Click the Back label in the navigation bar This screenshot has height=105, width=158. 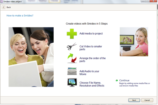(x=8, y=7)
